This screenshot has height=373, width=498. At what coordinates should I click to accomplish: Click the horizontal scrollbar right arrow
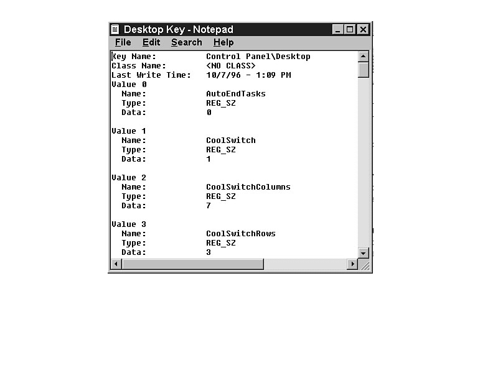[352, 264]
